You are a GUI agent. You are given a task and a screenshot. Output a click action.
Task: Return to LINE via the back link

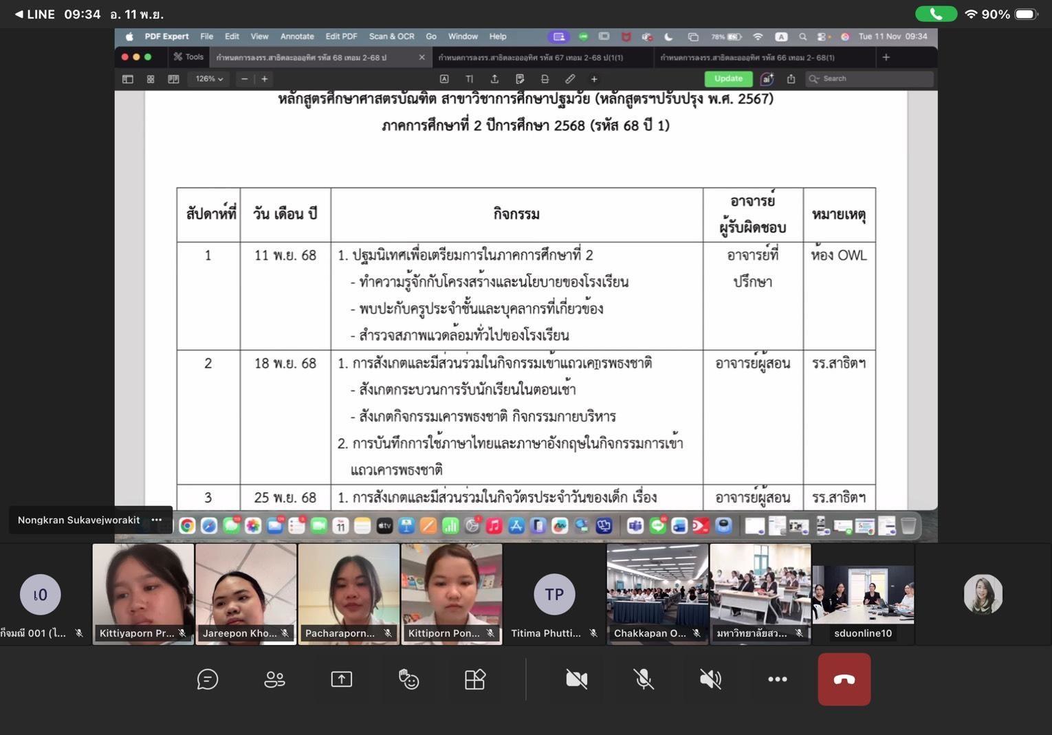[35, 14]
